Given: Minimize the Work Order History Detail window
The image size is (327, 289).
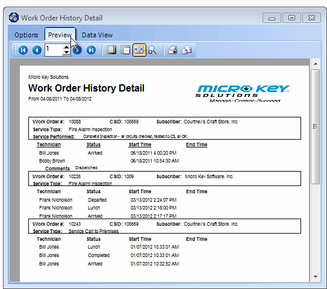Looking at the screenshot, I should pyautogui.click(x=272, y=18).
